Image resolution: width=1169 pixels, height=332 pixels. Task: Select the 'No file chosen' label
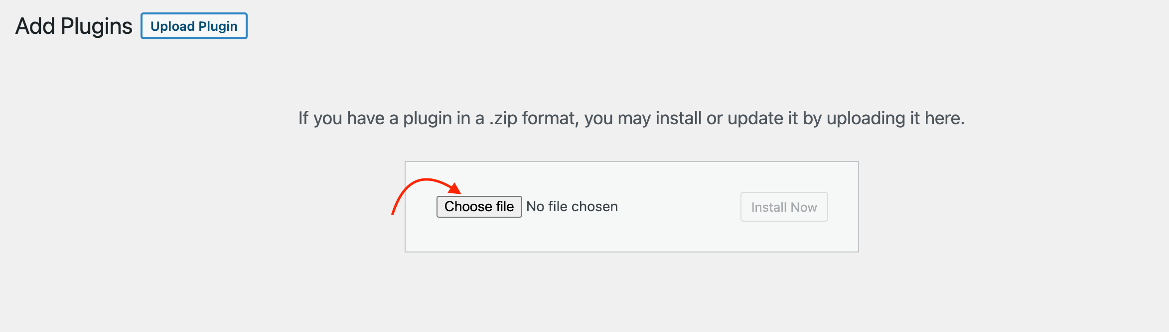pos(572,207)
